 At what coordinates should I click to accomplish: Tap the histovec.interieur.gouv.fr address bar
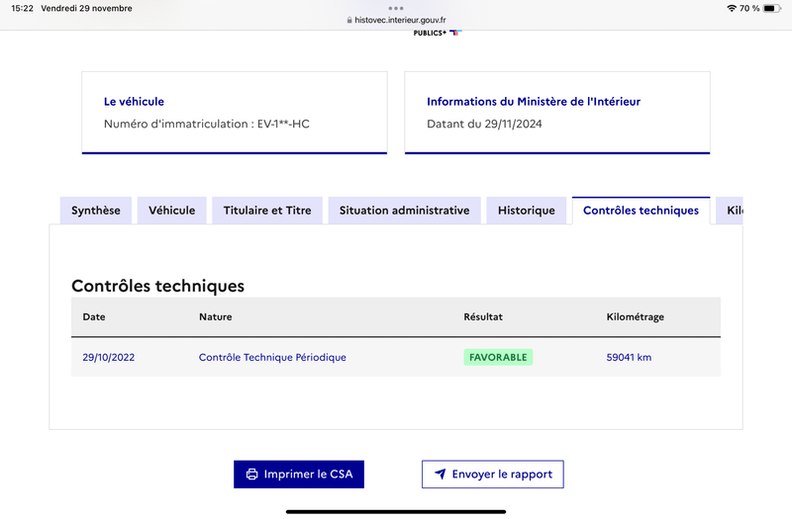397,20
